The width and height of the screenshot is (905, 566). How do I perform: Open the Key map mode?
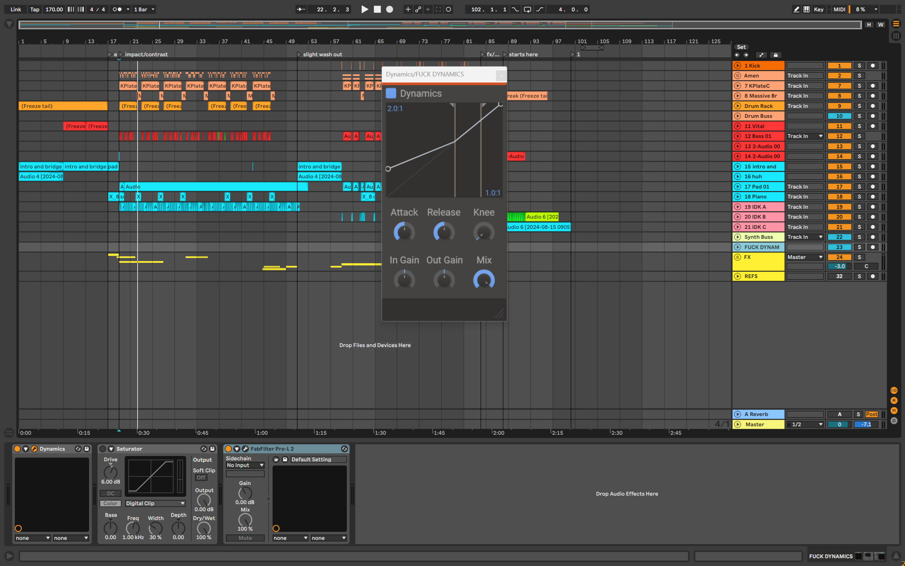point(819,9)
